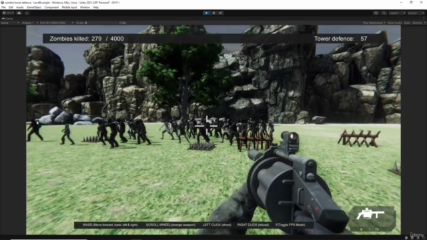Click the Play button to stop playmode

click(x=206, y=13)
